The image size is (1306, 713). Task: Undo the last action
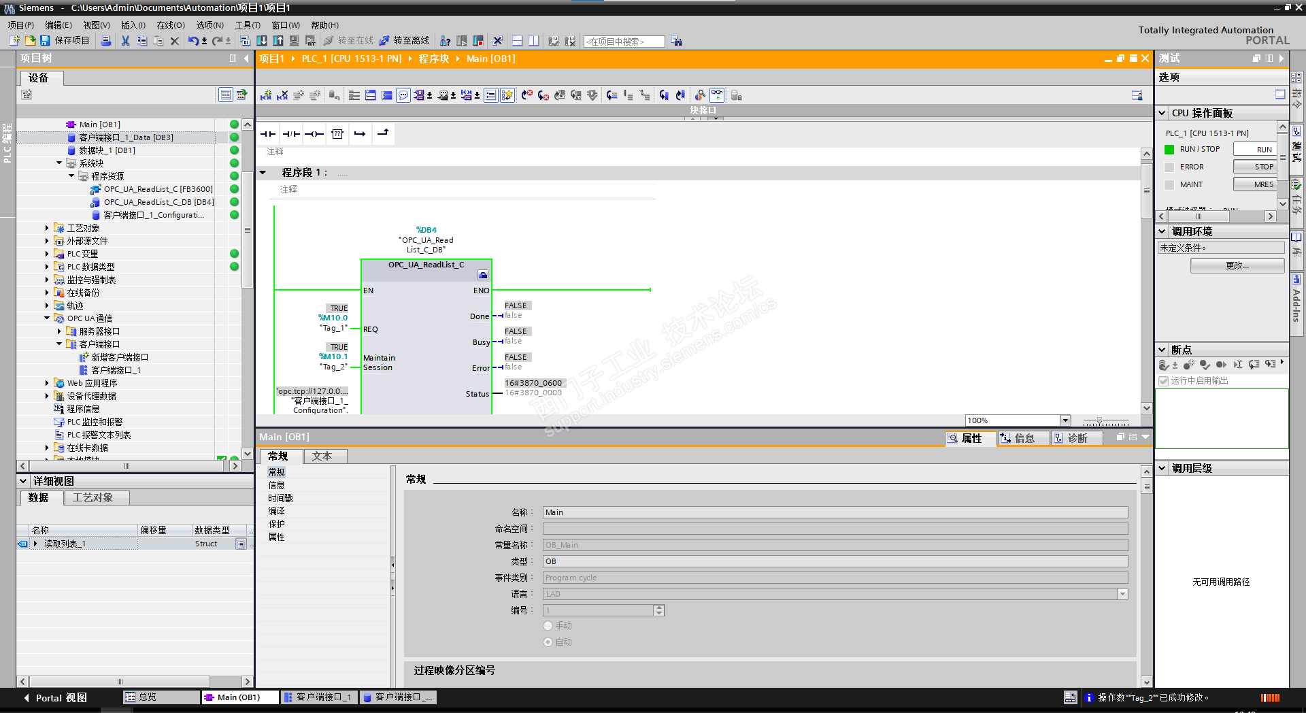pos(193,41)
